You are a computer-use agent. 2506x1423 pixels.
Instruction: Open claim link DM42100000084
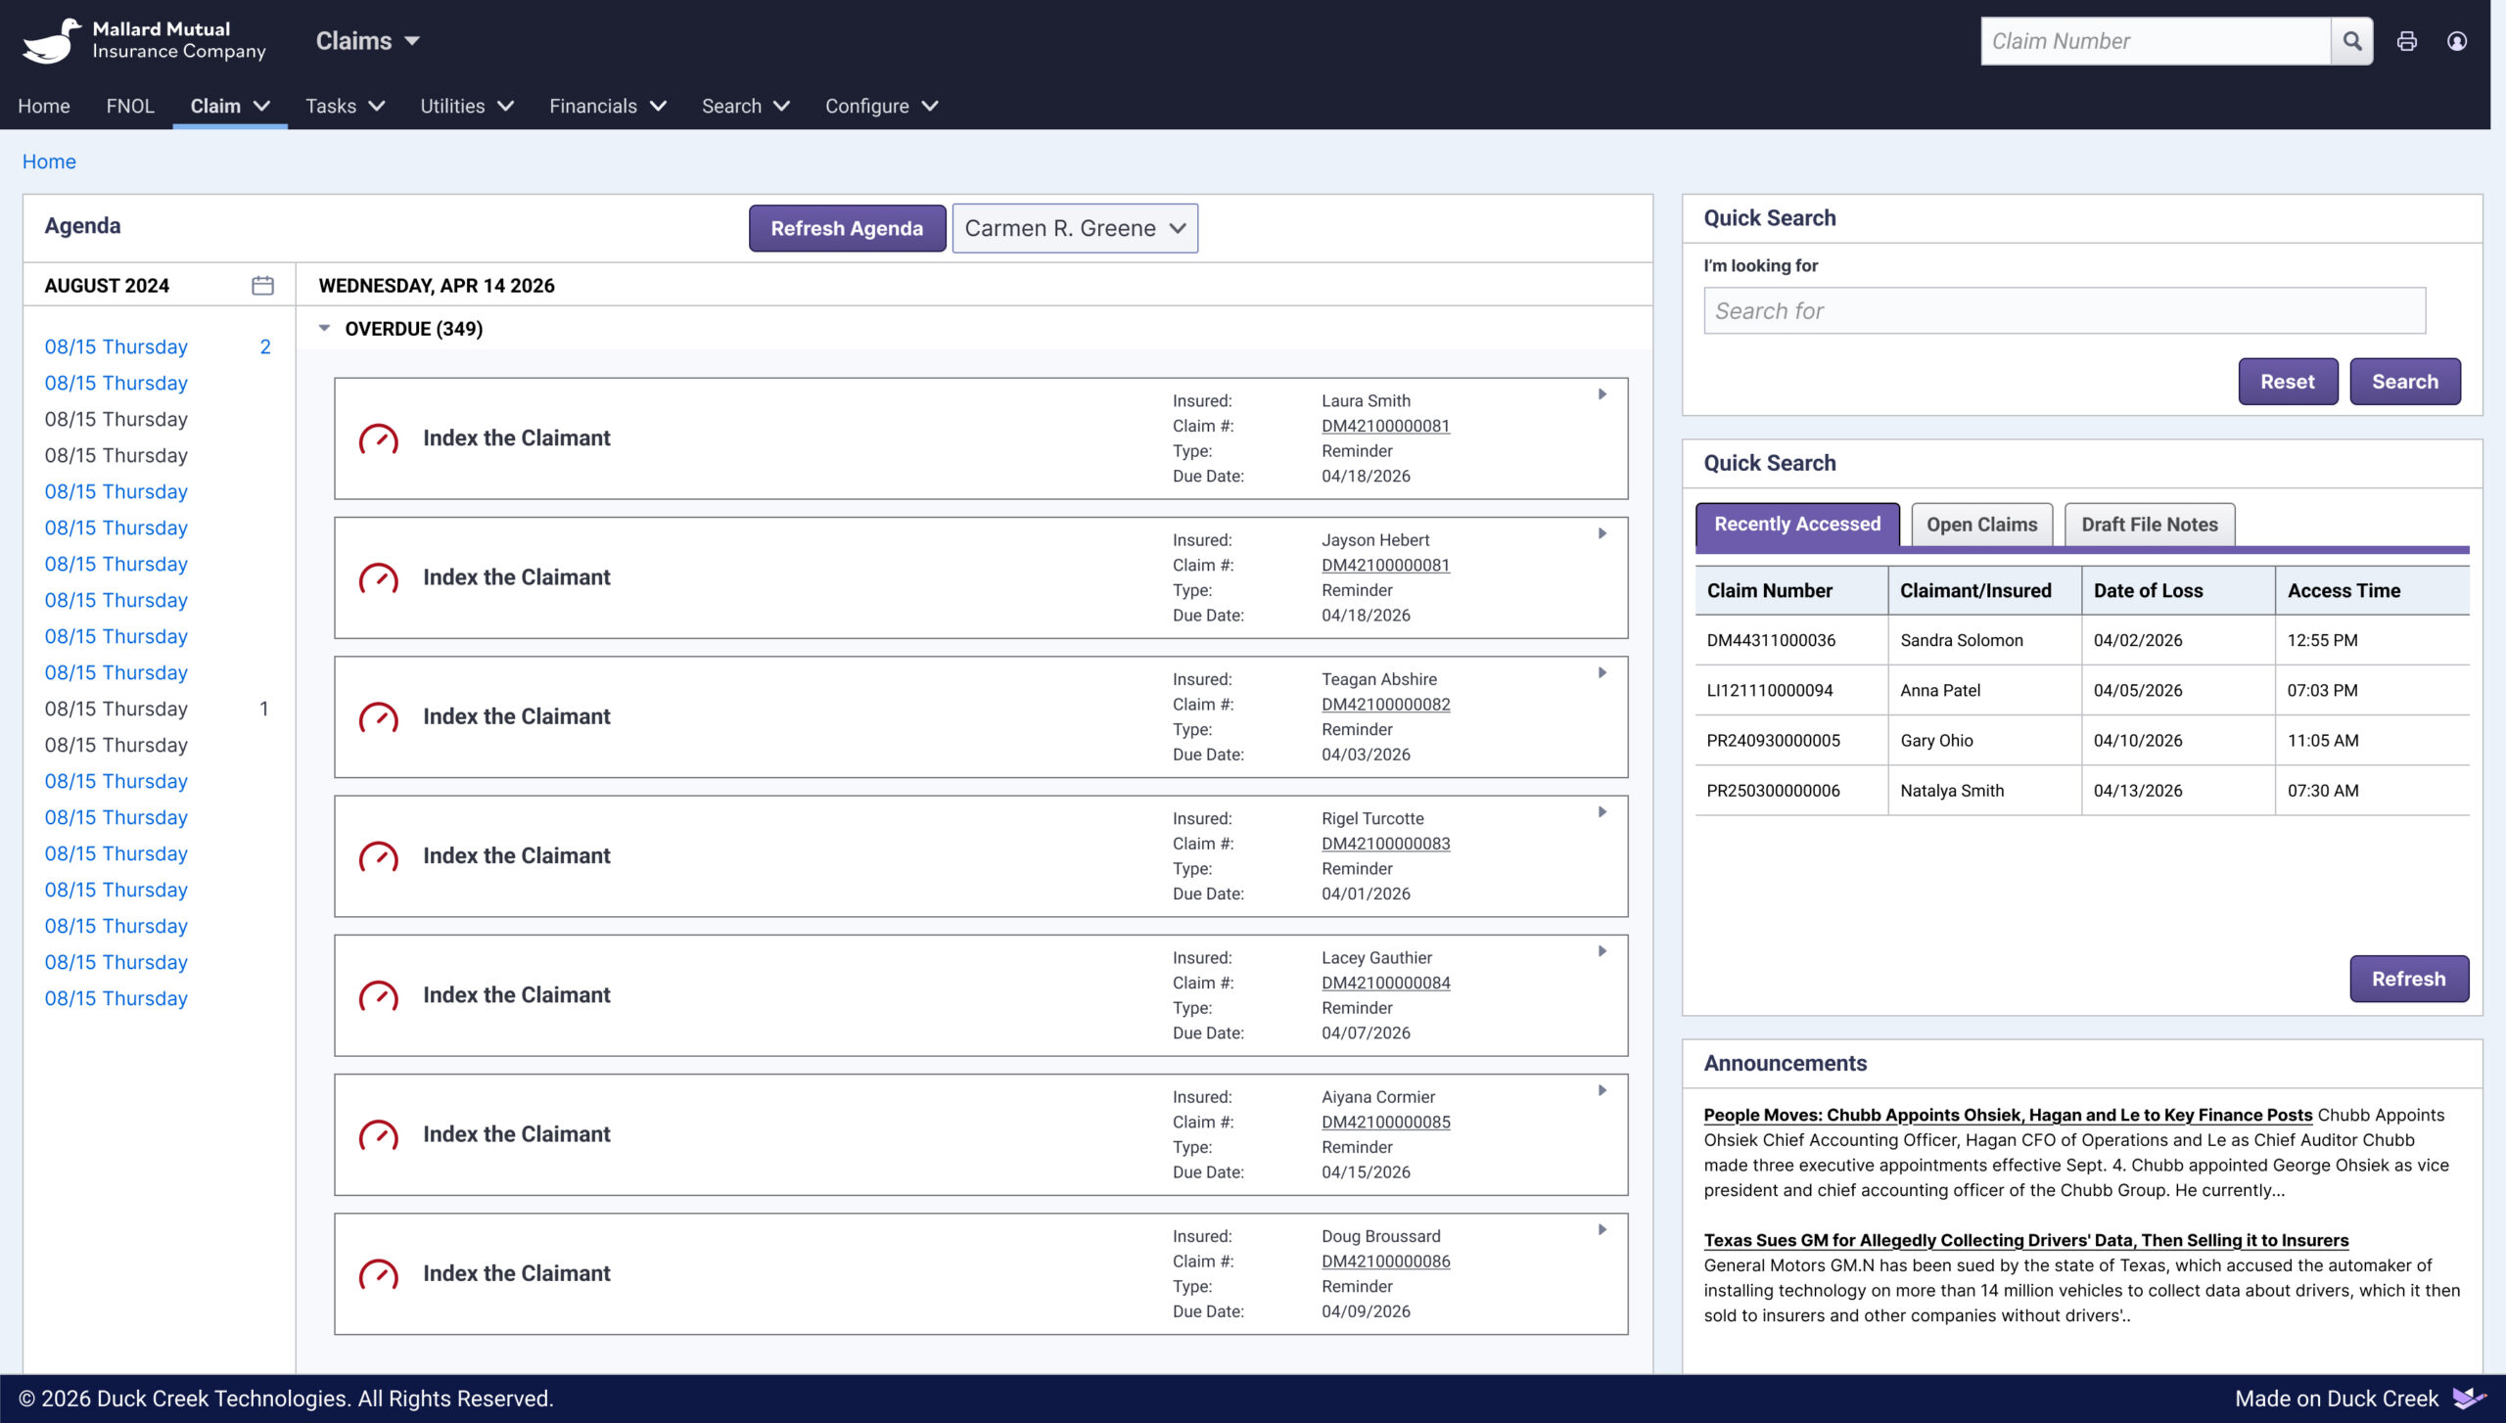click(1385, 984)
